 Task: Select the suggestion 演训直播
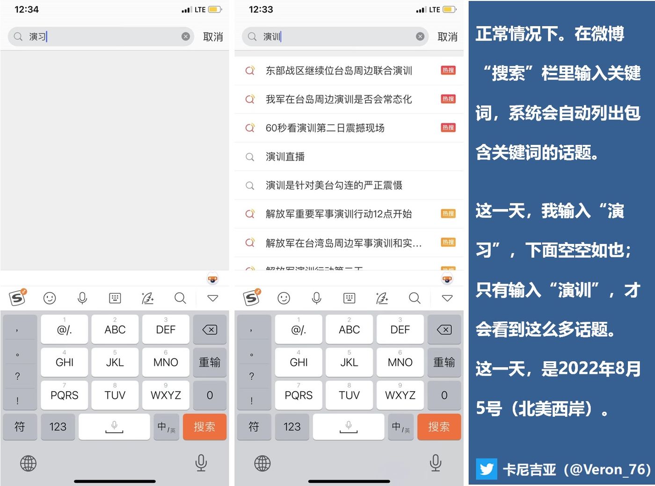[x=285, y=157]
